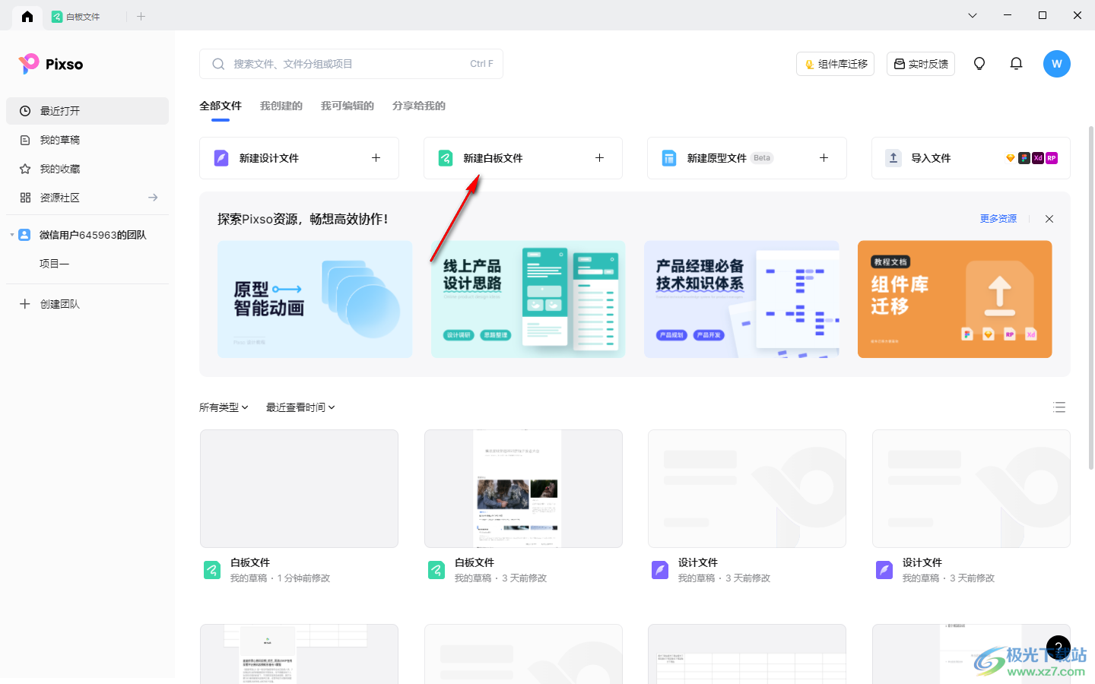Image resolution: width=1095 pixels, height=684 pixels.
Task: Open the user avatar W menu
Action: pos(1057,64)
